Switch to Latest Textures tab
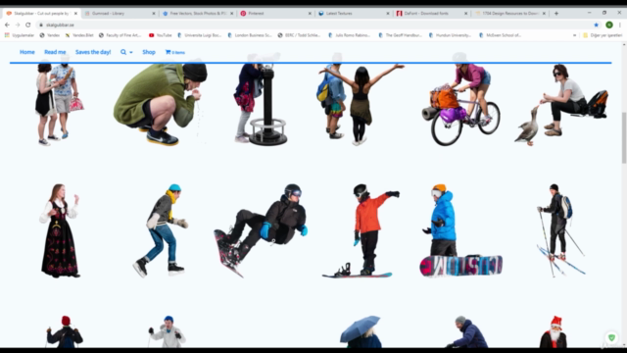 pyautogui.click(x=353, y=13)
